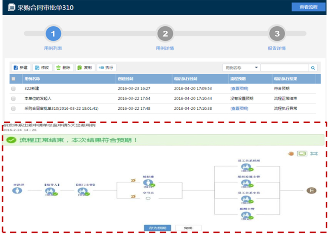This screenshot has width=329, height=235.
Task: Go to step 2 用例详情
Action: 165,34
